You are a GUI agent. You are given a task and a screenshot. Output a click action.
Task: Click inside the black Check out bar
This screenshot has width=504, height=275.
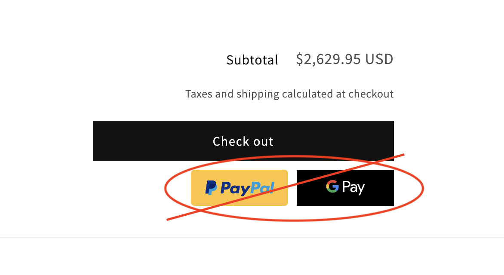243,141
